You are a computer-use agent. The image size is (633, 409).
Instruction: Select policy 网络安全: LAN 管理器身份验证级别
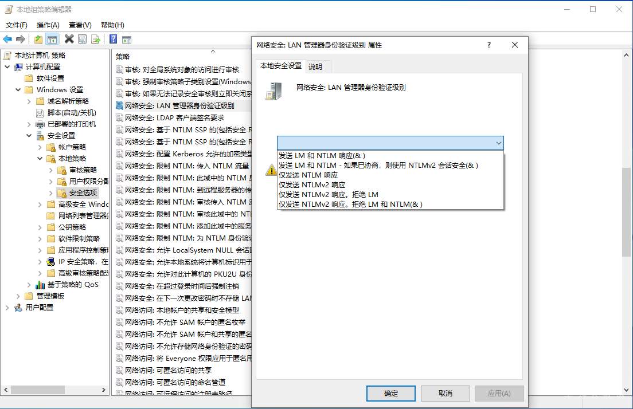[x=179, y=105]
